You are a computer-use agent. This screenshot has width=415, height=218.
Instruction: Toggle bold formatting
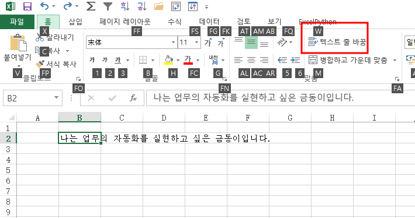pos(92,60)
